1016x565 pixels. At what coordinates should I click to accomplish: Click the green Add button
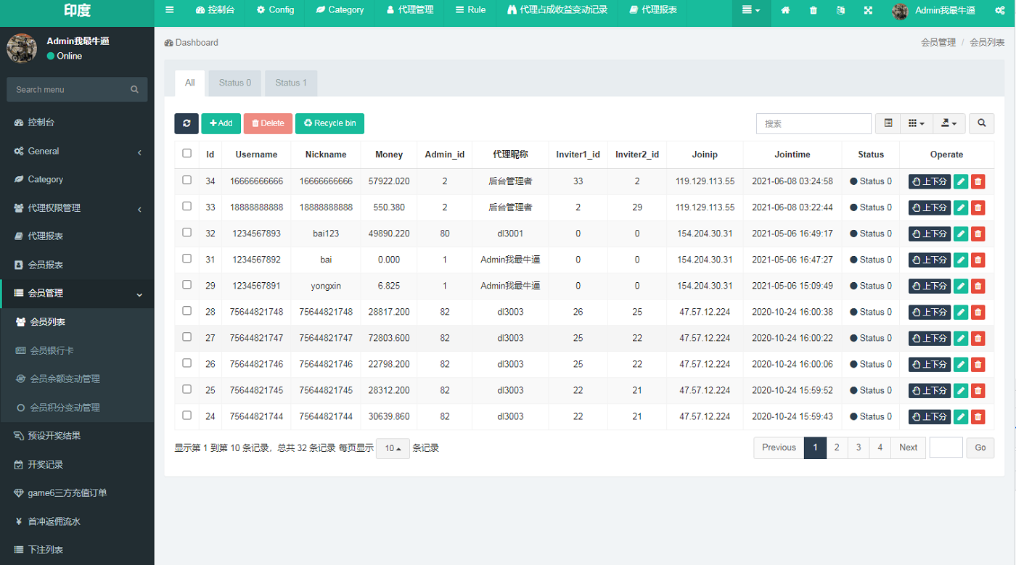point(221,123)
